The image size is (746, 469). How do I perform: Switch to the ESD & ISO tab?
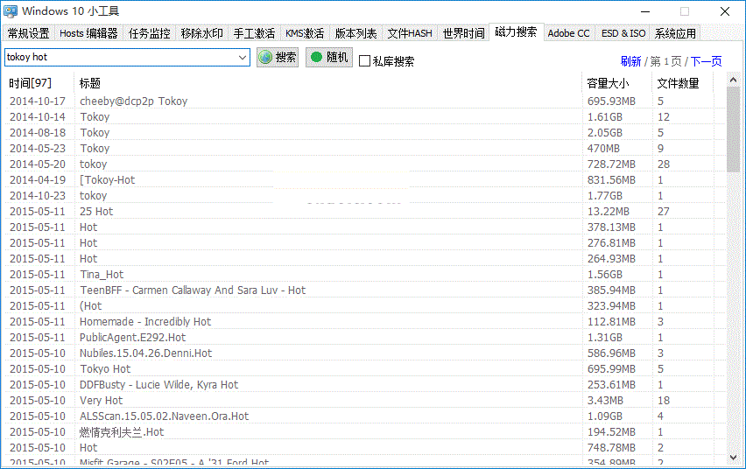(623, 33)
